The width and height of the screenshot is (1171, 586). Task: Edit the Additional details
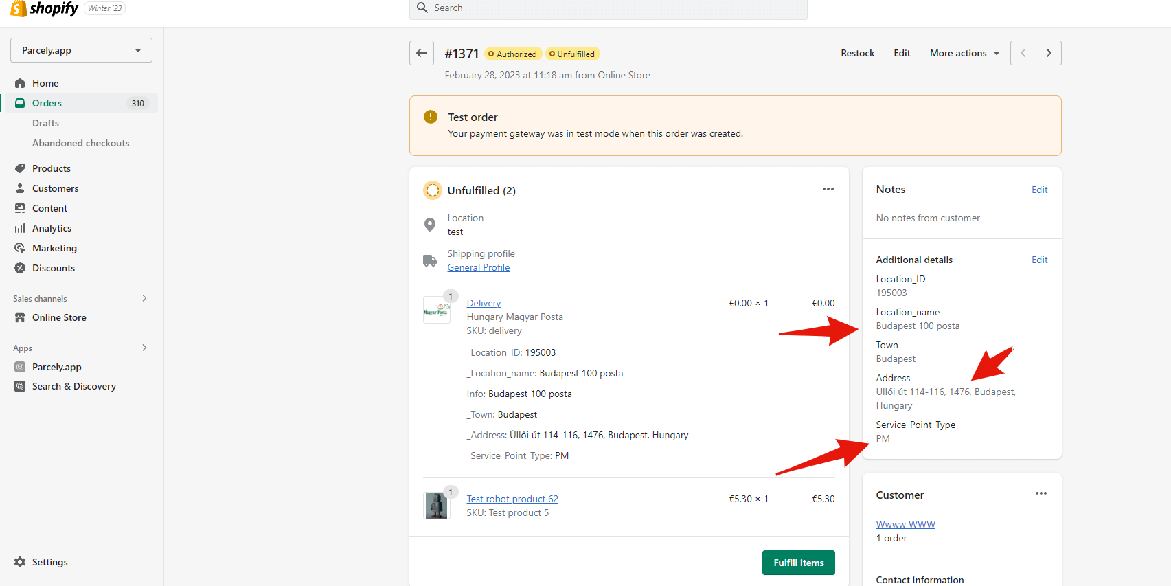pos(1039,260)
